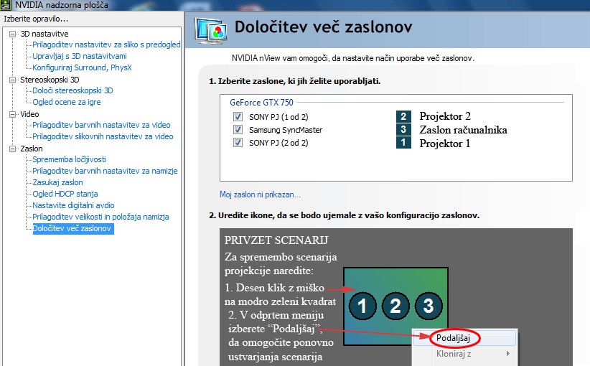The height and width of the screenshot is (366, 590).
Task: Select display icon 1 in arrangement area
Action: [362, 306]
